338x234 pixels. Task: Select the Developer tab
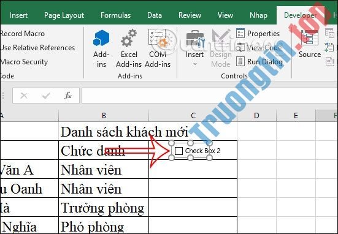click(300, 15)
